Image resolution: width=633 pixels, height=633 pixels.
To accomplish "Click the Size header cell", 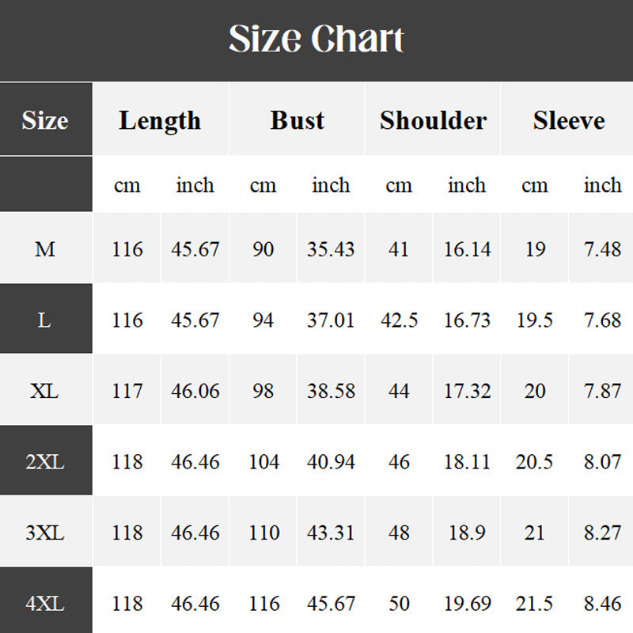I will 45,120.
